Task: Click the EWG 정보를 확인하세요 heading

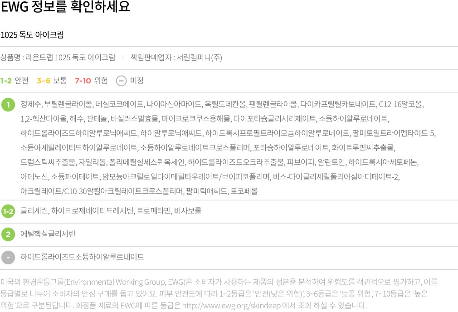Action: (x=65, y=6)
